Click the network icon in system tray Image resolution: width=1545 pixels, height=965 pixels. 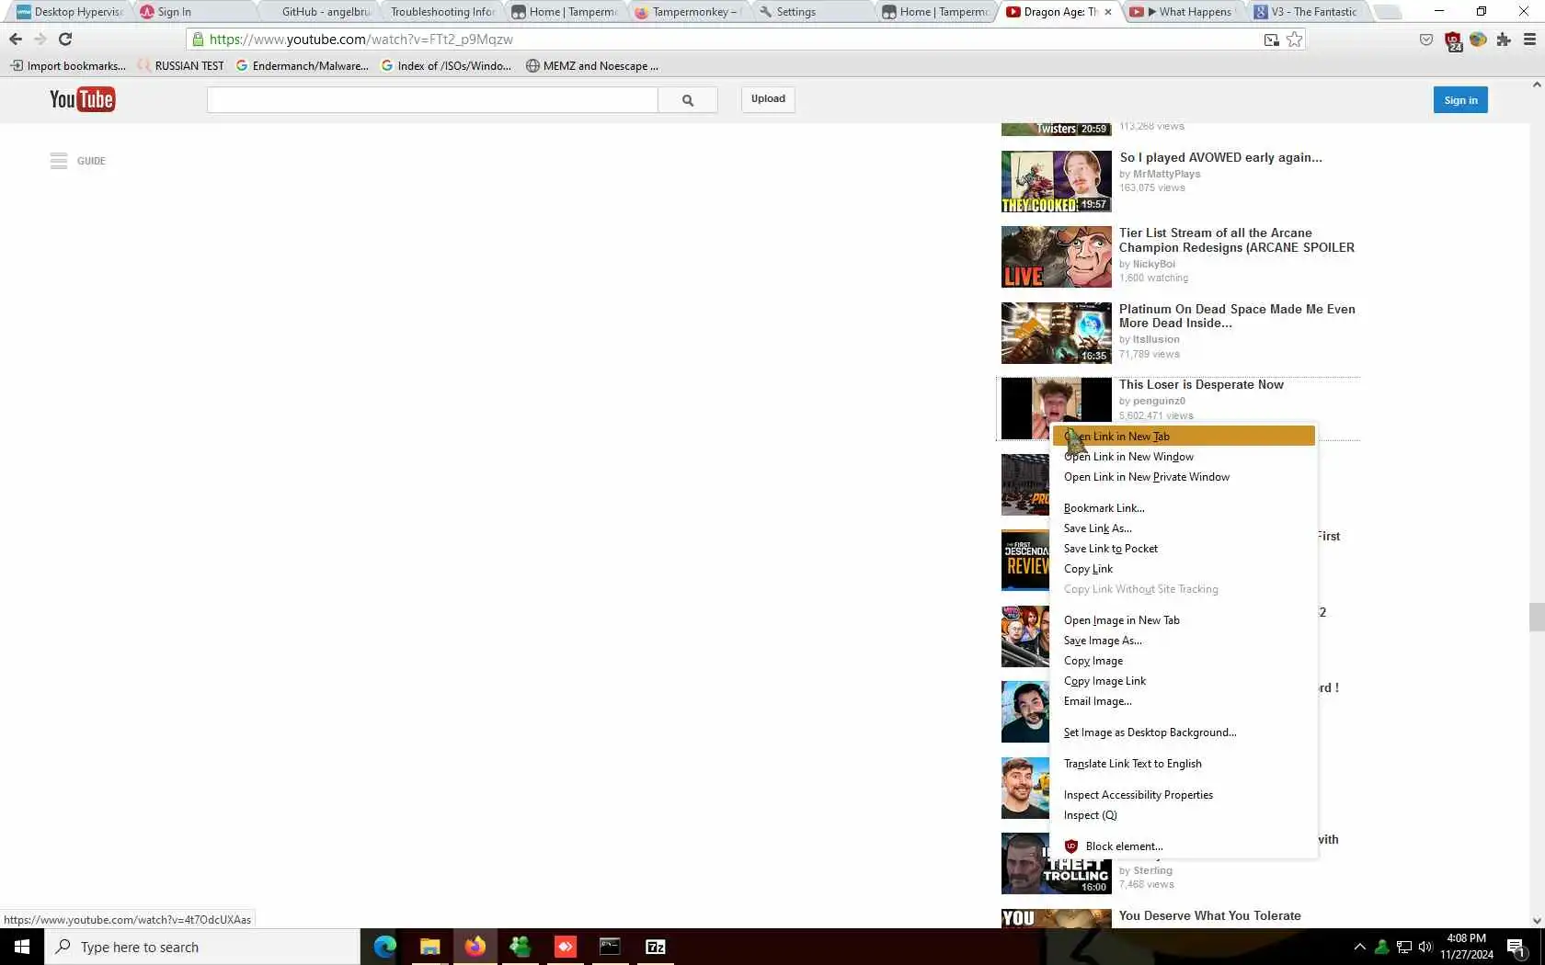[x=1404, y=947]
